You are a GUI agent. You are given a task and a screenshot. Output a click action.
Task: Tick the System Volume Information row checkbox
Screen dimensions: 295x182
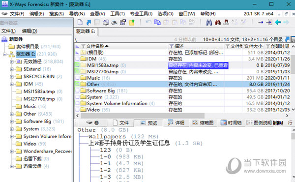pos(77,103)
